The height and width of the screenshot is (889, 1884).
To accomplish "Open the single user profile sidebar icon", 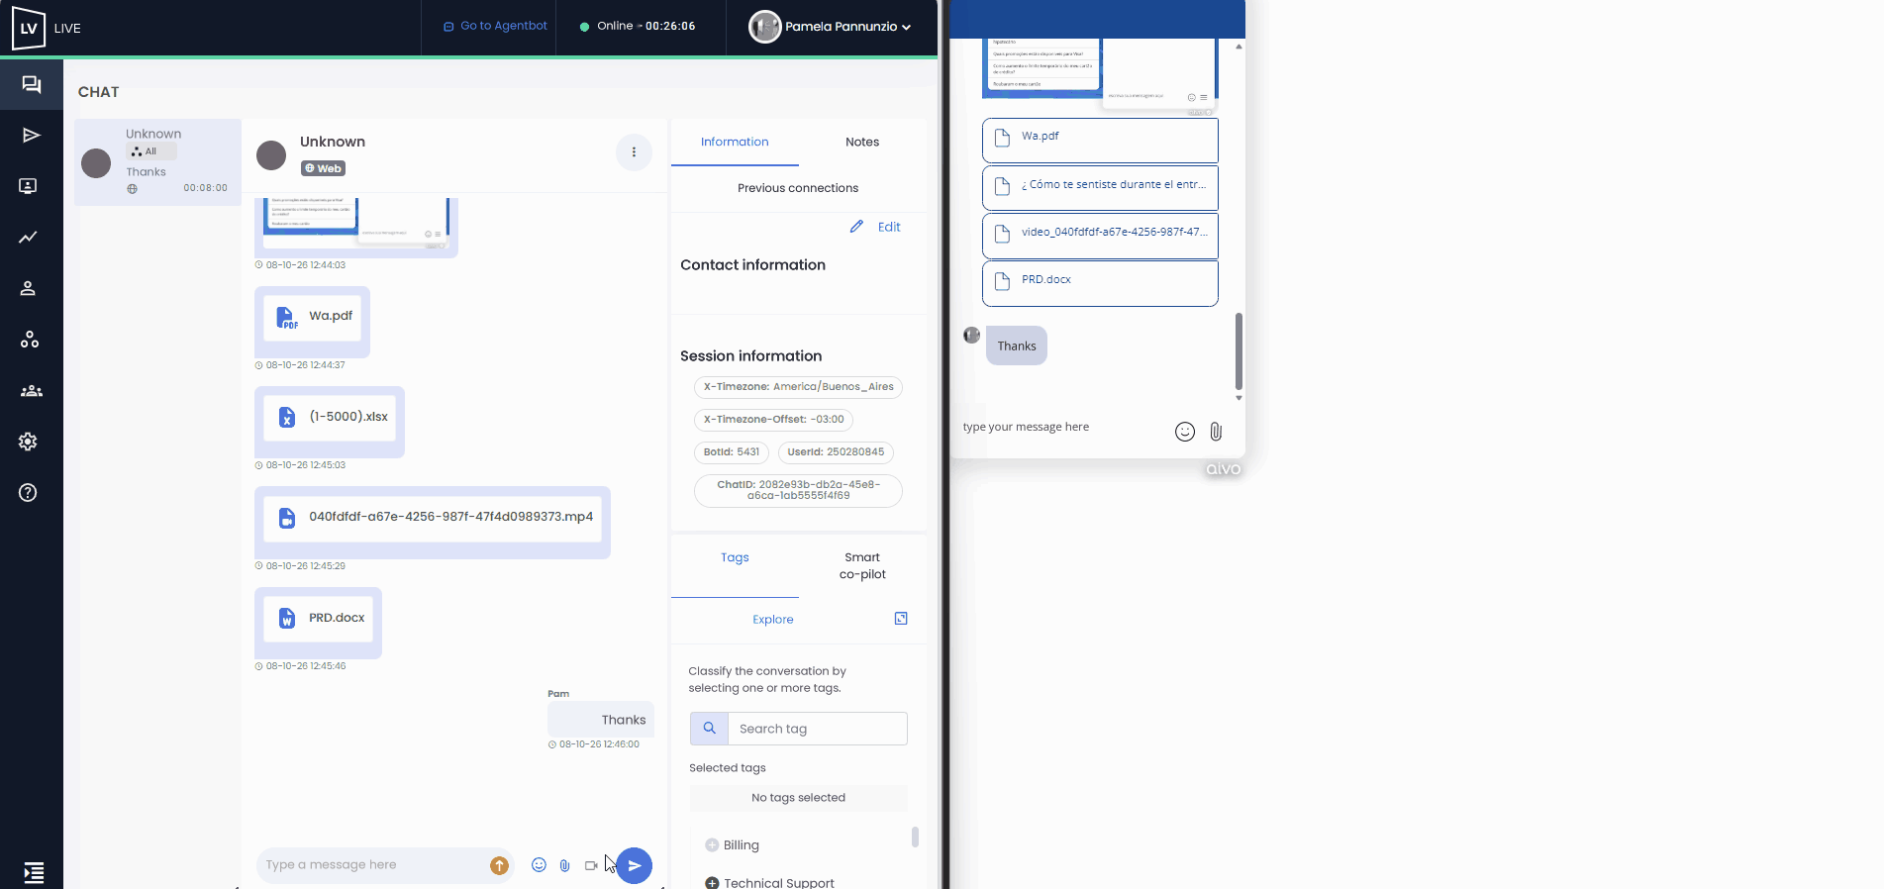I will click(x=29, y=288).
